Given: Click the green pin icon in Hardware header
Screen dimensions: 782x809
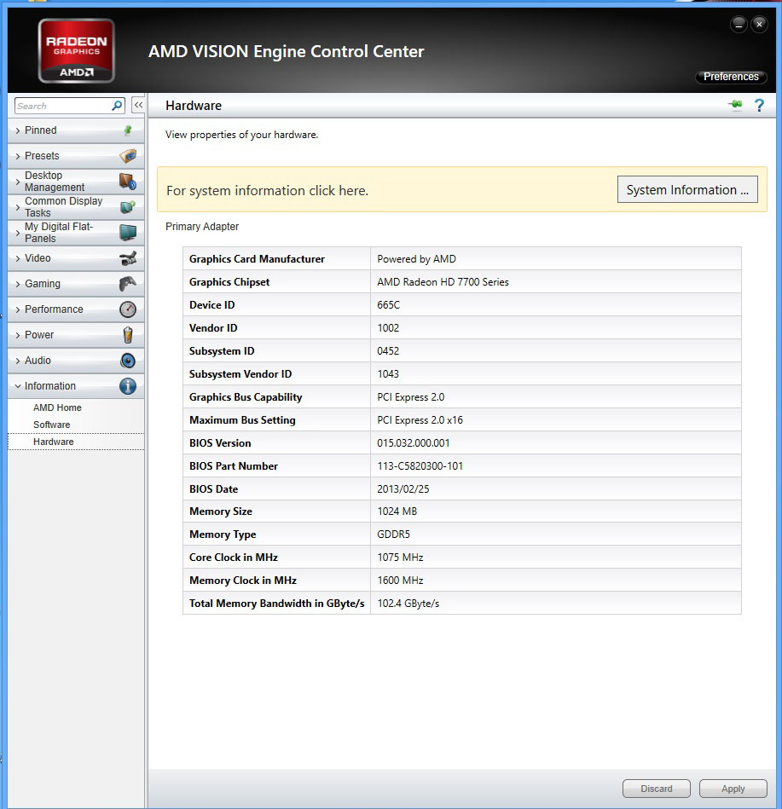Looking at the screenshot, I should click(x=736, y=105).
